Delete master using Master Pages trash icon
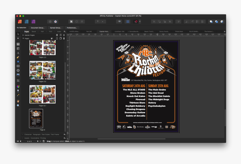The image size is (241, 164). [x=64, y=35]
